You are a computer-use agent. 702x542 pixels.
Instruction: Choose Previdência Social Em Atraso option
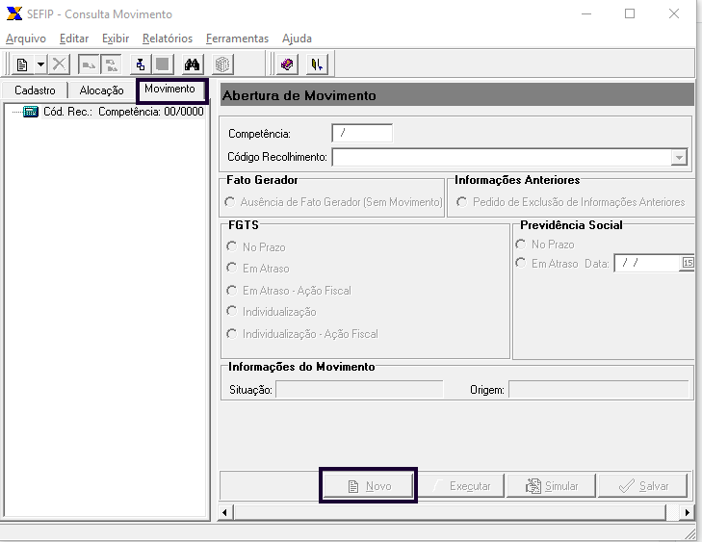click(547, 263)
